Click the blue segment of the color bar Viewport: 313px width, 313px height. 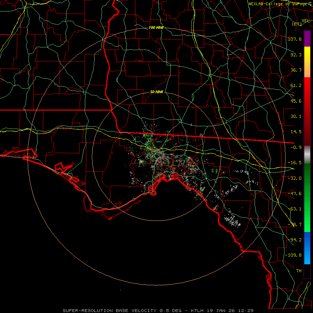(307, 248)
